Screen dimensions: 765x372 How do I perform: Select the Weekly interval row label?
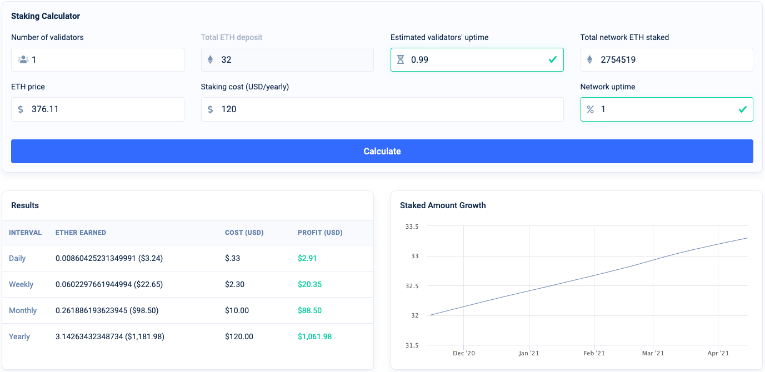click(x=21, y=284)
